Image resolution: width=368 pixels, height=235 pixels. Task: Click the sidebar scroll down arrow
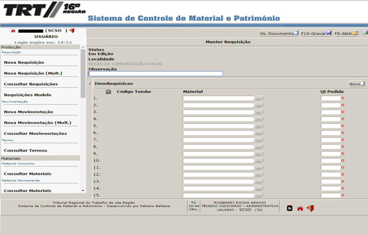point(83,191)
